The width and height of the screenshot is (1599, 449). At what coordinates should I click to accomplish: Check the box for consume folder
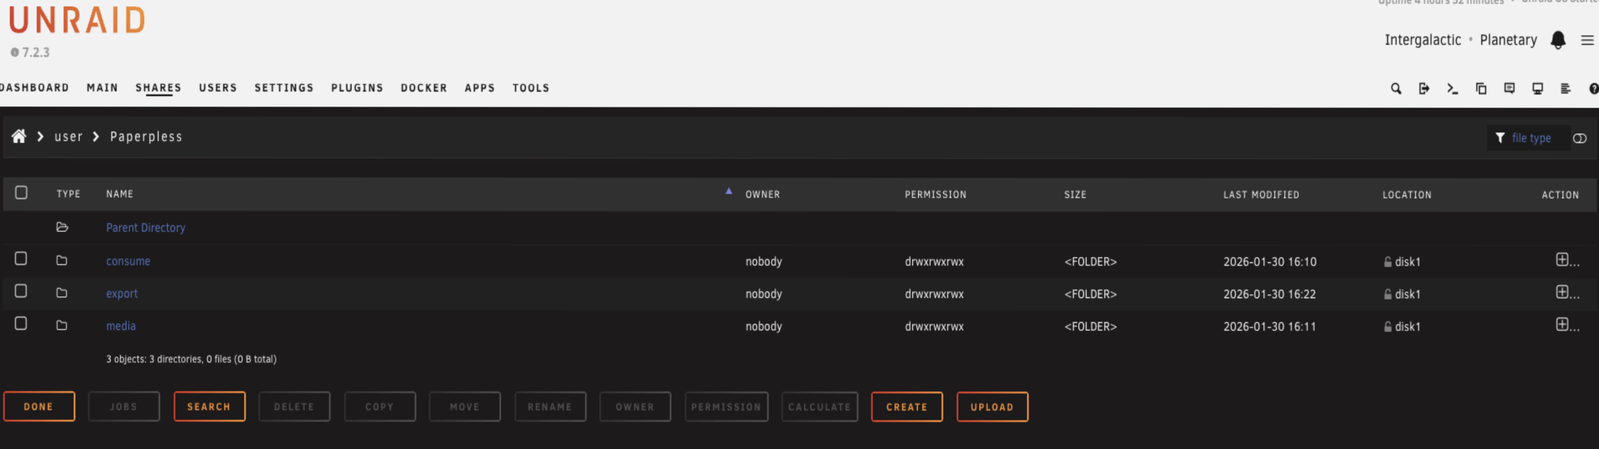[21, 259]
